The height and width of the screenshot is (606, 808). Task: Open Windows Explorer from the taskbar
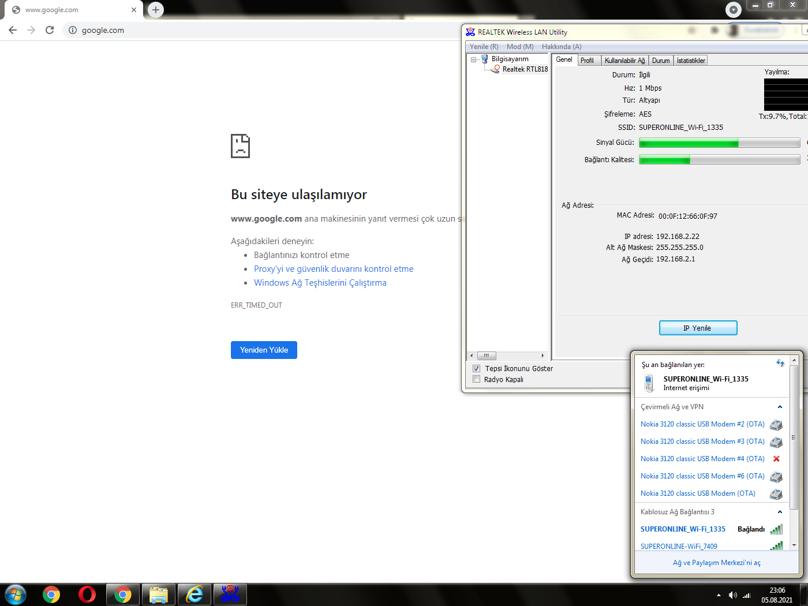point(159,594)
